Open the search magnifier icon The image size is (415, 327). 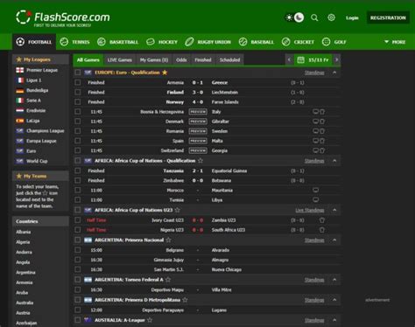(x=314, y=17)
